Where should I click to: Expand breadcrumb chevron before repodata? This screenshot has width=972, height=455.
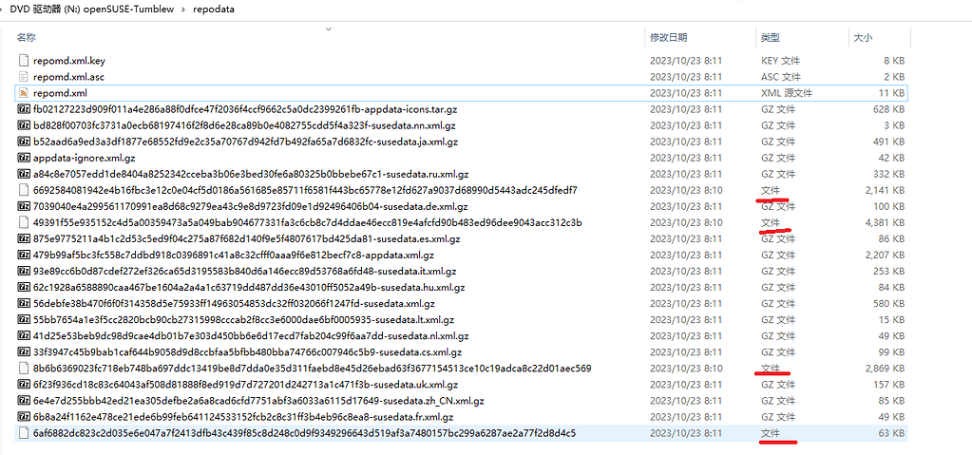pyautogui.click(x=182, y=9)
